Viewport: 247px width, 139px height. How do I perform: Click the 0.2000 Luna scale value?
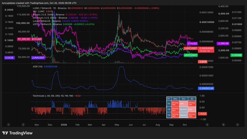[9, 10]
